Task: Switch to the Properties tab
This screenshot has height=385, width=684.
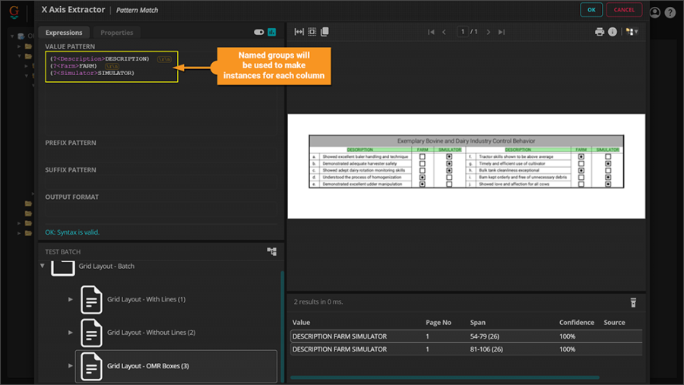Action: [116, 33]
